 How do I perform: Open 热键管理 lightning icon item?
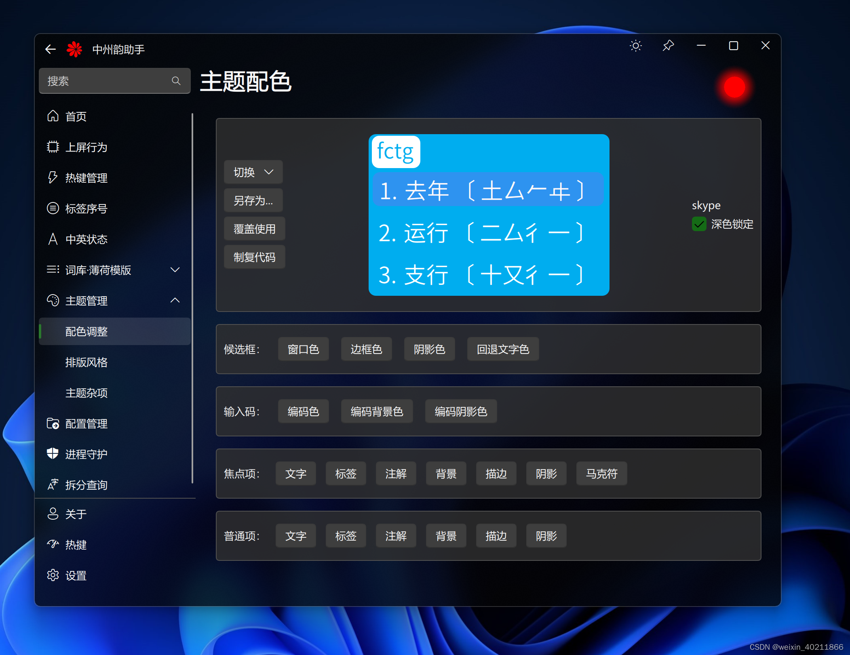pos(53,177)
